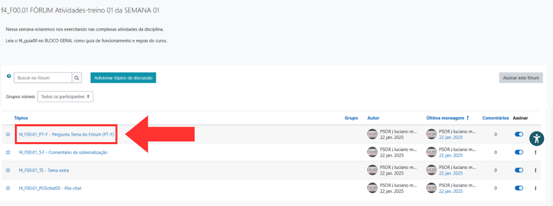The height and width of the screenshot is (206, 553).
Task: Click the Buscar no fórum search field
Action: pos(43,78)
